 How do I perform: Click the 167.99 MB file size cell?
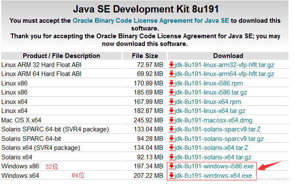click(x=148, y=102)
